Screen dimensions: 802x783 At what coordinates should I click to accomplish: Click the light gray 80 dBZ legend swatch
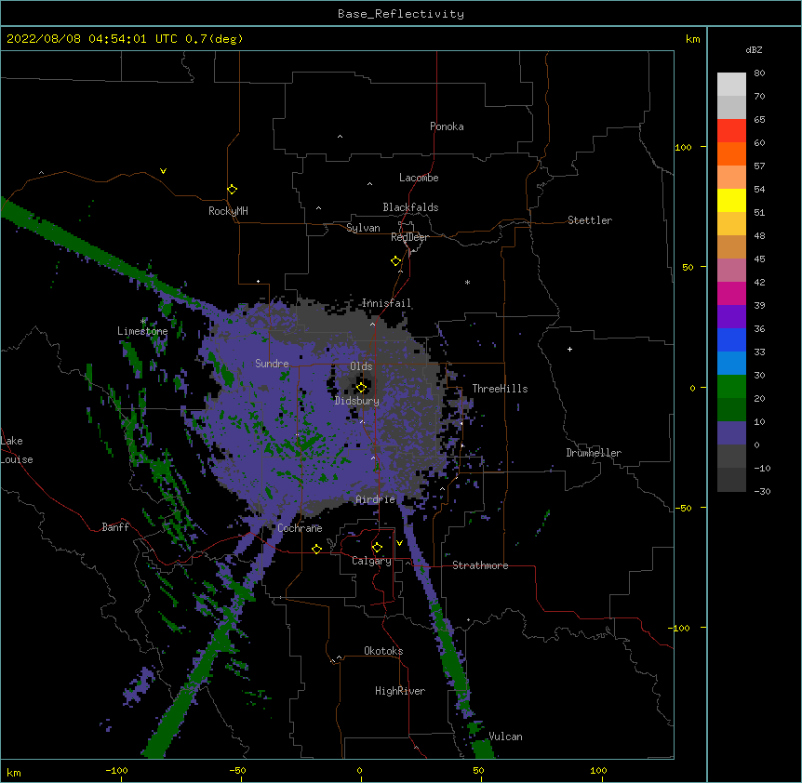[731, 85]
